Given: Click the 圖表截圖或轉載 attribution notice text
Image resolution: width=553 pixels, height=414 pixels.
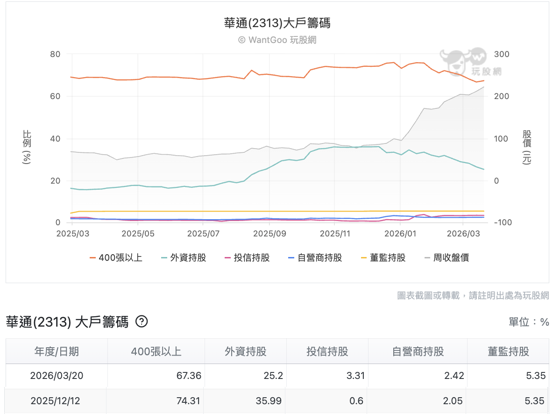Looking at the screenshot, I should pyautogui.click(x=473, y=295).
